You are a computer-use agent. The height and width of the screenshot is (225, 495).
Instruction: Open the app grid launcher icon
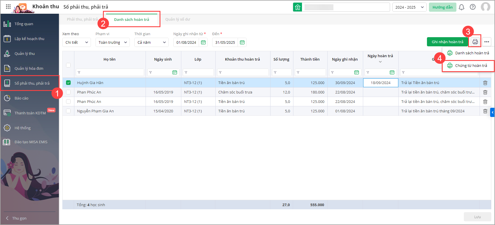pos(8,7)
